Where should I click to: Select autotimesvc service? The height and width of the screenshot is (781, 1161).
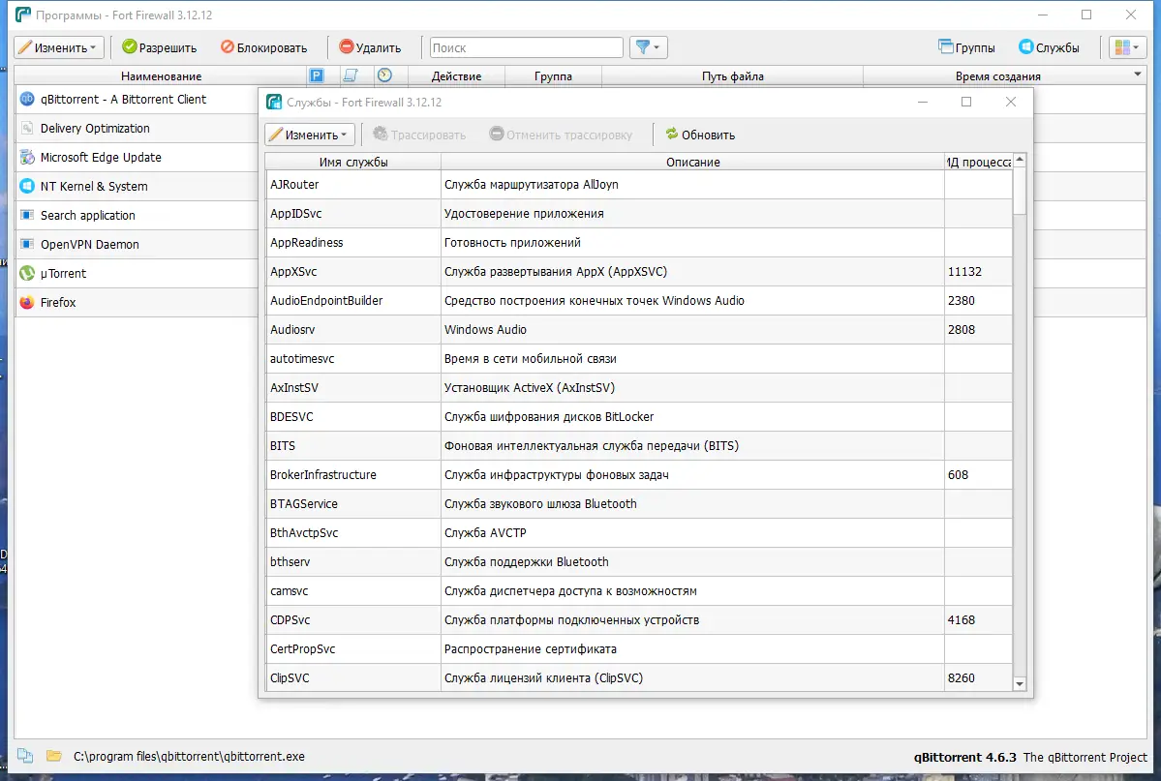pyautogui.click(x=638, y=358)
